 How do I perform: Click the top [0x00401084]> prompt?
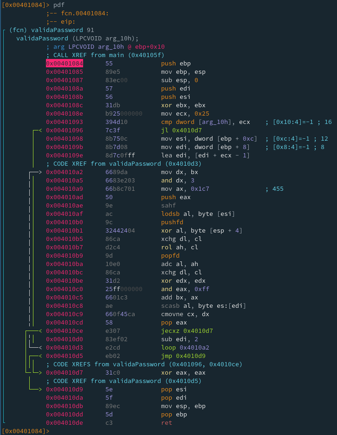click(26, 5)
